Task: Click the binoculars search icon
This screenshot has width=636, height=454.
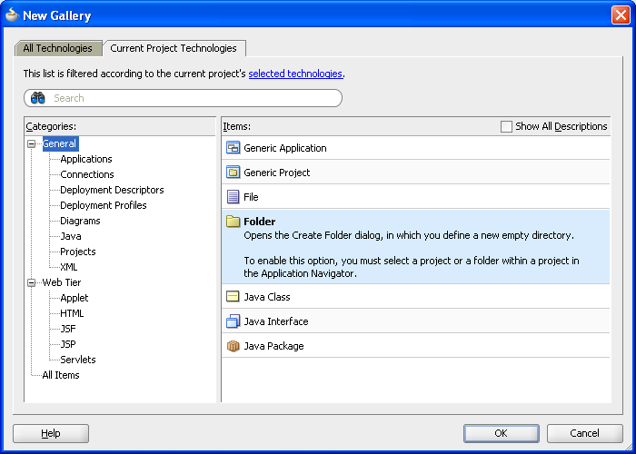Action: tap(38, 98)
